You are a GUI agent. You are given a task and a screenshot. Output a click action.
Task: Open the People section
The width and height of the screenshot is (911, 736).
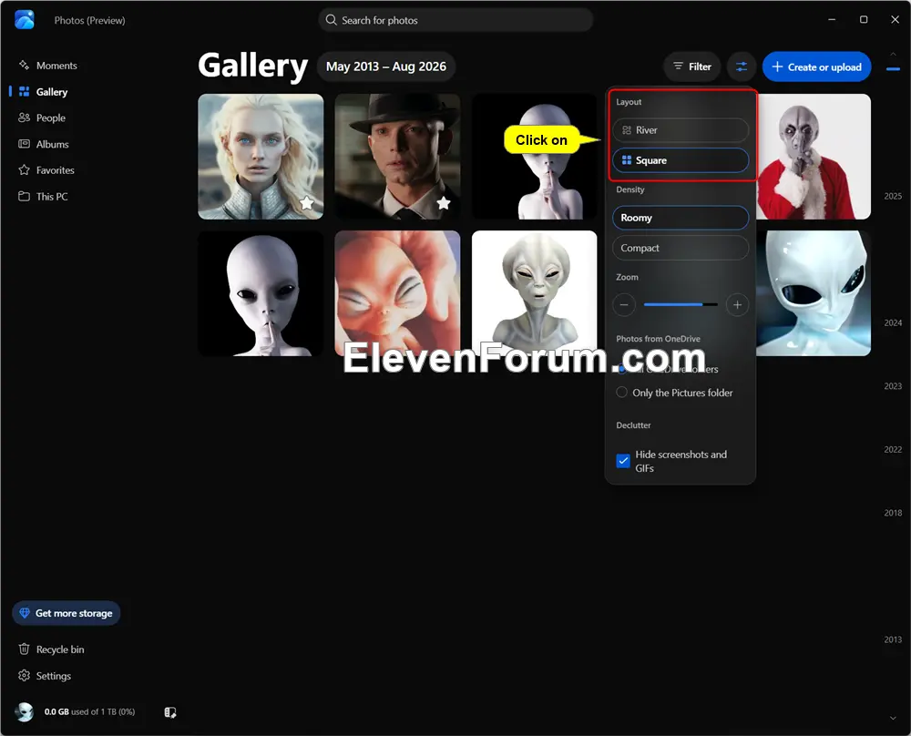pyautogui.click(x=42, y=118)
